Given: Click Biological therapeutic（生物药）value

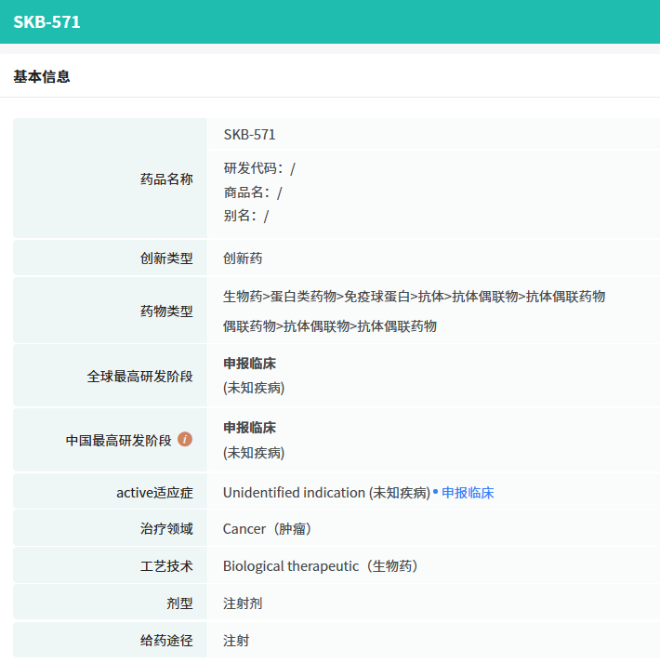Looking at the screenshot, I should (x=321, y=566).
